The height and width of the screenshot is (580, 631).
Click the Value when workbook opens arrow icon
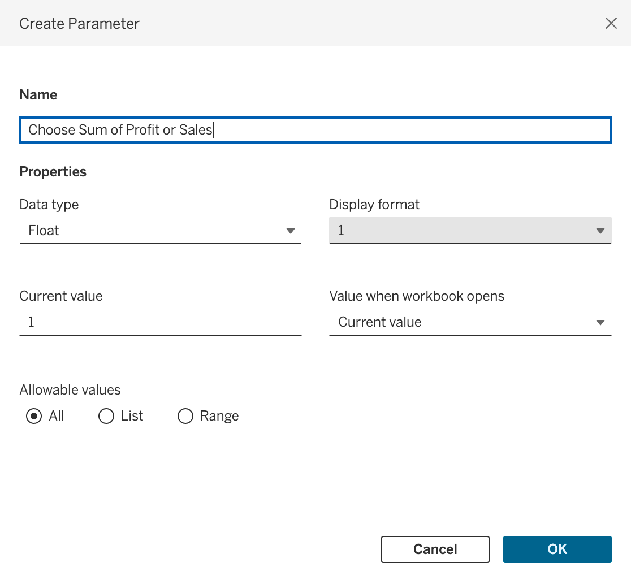599,322
